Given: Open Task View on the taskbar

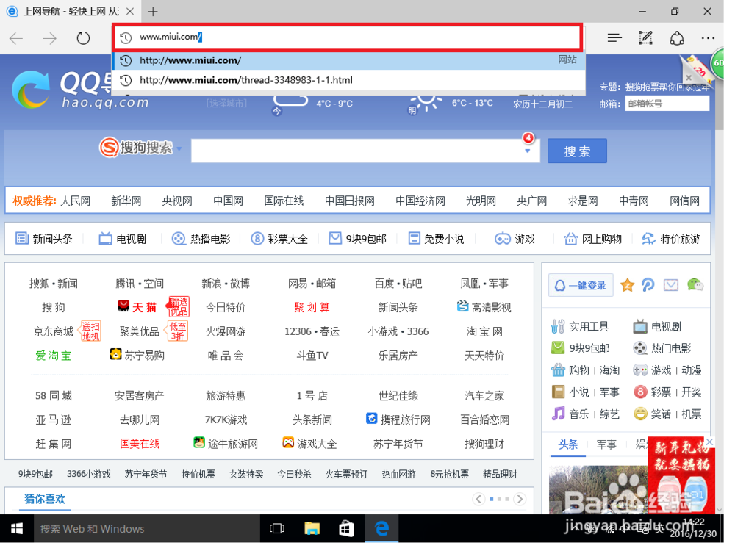Looking at the screenshot, I should 277,529.
